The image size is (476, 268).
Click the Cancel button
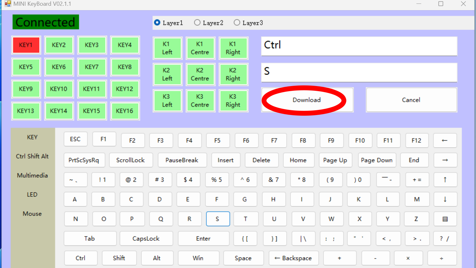[x=411, y=100]
